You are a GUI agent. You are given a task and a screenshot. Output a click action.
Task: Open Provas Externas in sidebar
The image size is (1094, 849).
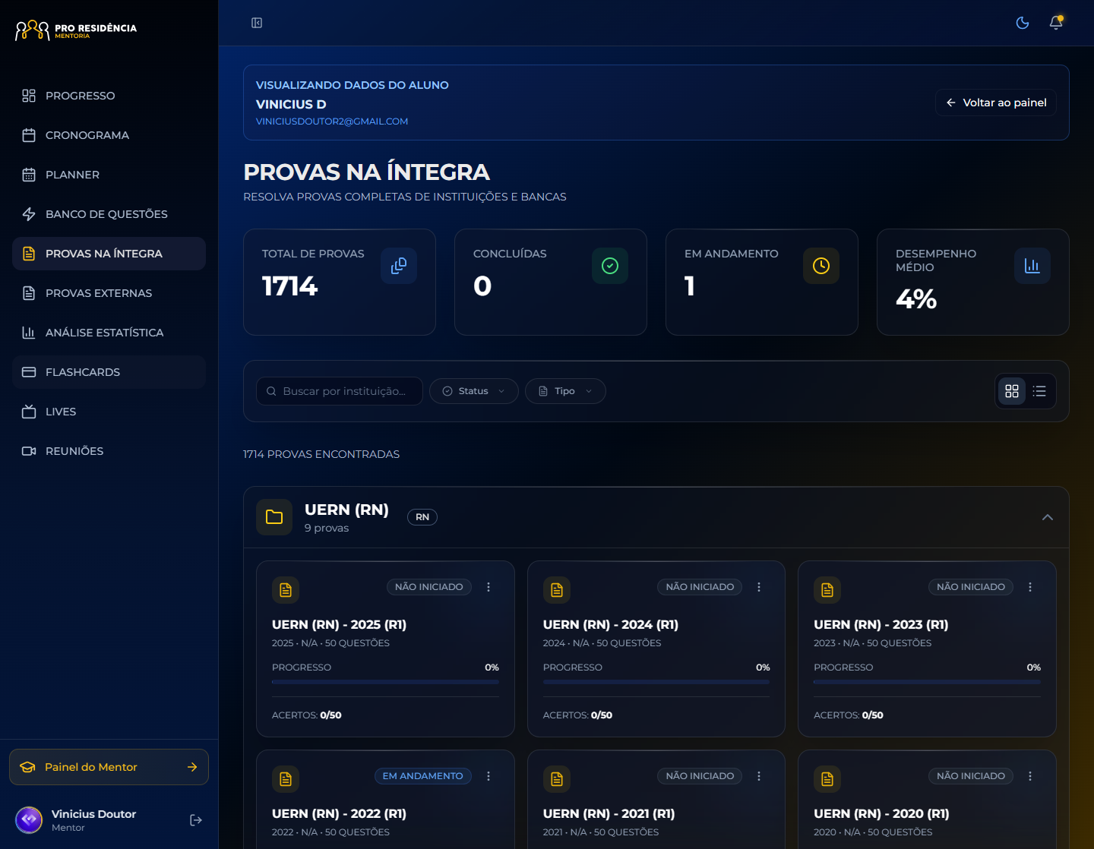[x=109, y=293]
